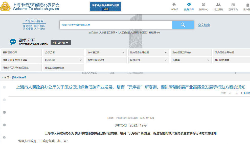Click the 全文检索 link
250x144 pixels.
click(204, 25)
